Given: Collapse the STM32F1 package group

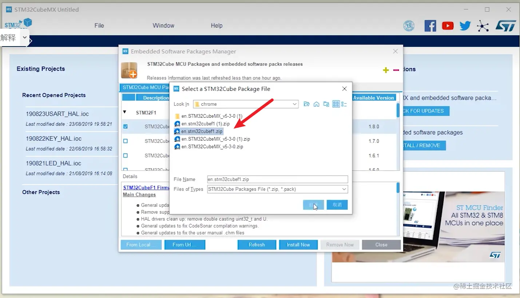Looking at the screenshot, I should click(125, 112).
